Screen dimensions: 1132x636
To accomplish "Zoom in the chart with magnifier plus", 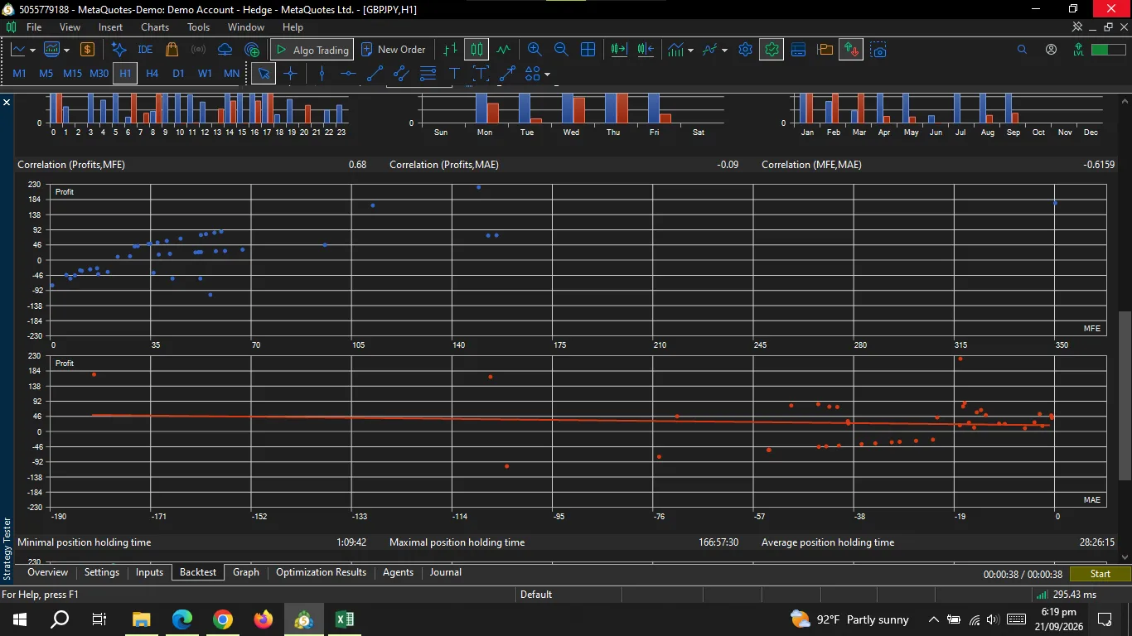I will click(x=535, y=50).
